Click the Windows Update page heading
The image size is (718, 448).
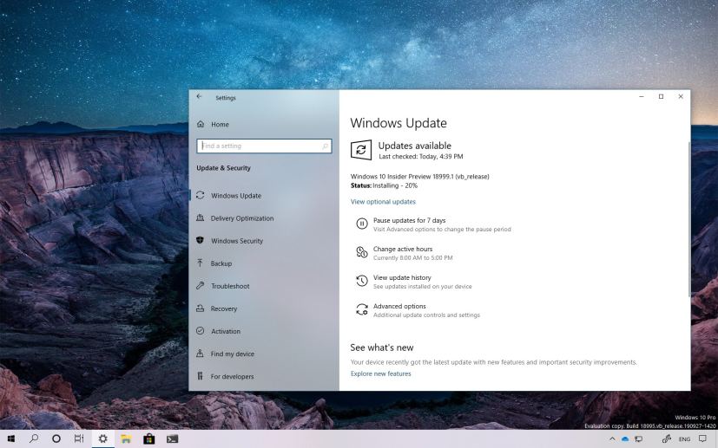click(399, 123)
